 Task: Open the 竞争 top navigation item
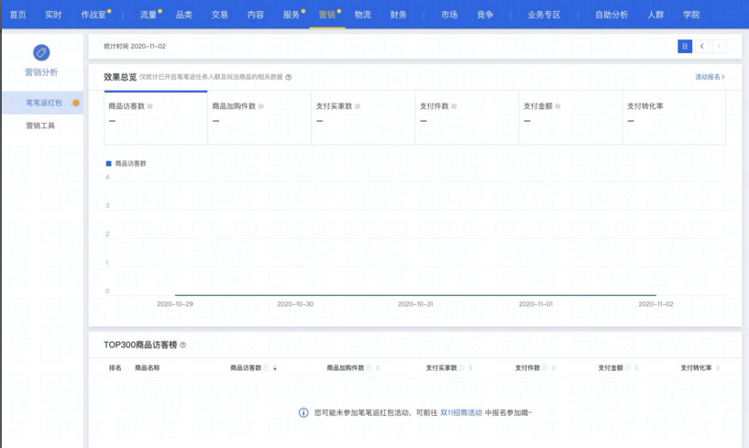485,15
